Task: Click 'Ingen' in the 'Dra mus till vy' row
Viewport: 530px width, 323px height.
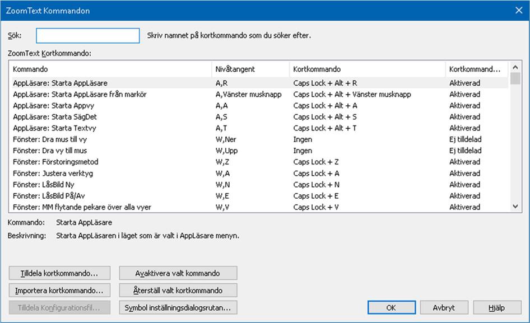Action: [x=303, y=139]
